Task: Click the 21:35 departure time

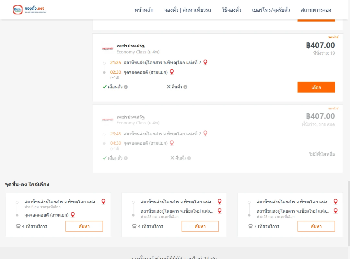Action: point(115,62)
